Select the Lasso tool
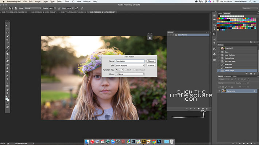 pyautogui.click(x=7, y=33)
